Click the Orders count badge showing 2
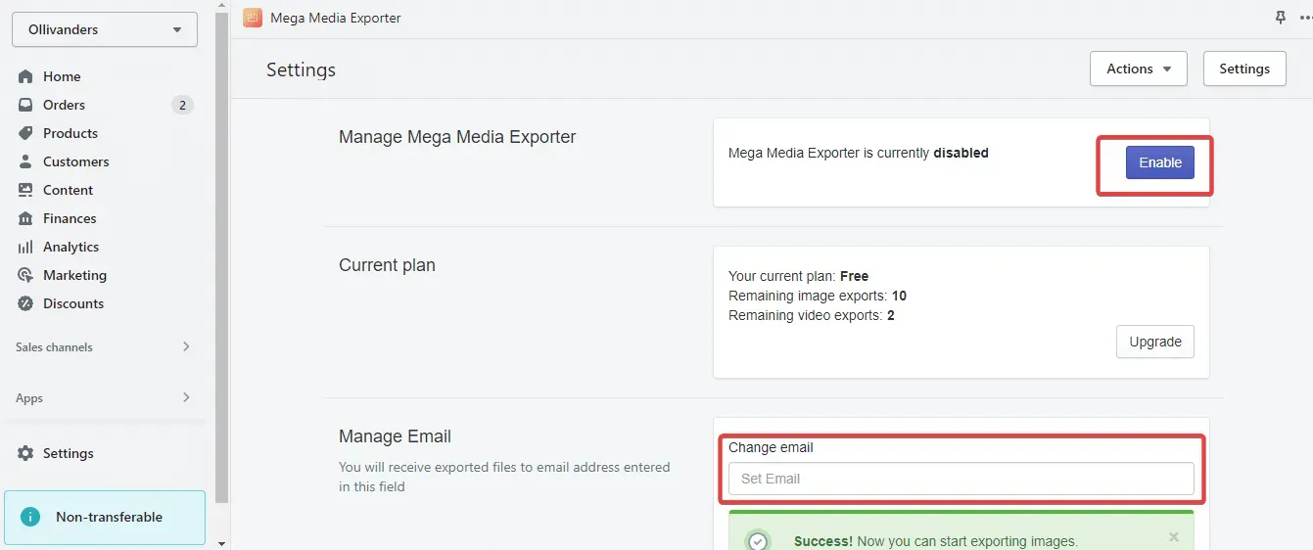 point(182,105)
